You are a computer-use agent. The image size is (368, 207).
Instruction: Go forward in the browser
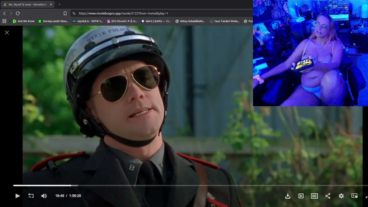[x=11, y=14]
